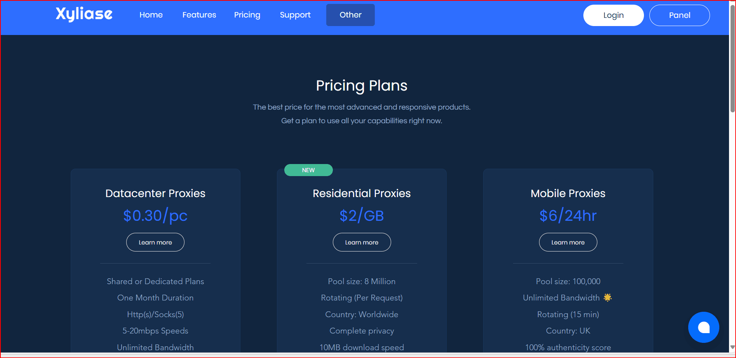Open the chat bubble widget
The image size is (736, 358).
pyautogui.click(x=703, y=327)
